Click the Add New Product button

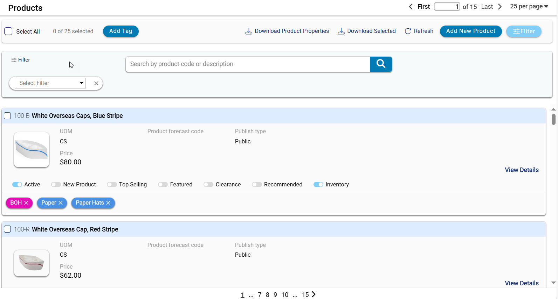(470, 31)
